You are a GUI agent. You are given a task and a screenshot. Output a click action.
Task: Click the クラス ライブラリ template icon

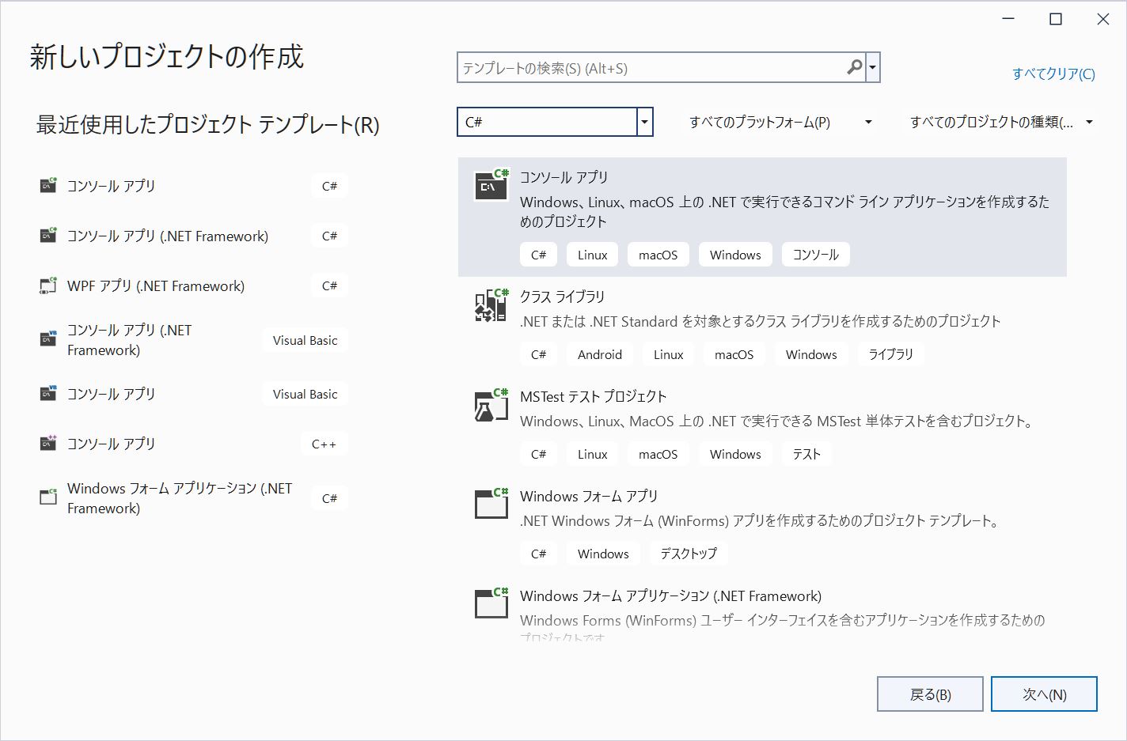(x=490, y=307)
